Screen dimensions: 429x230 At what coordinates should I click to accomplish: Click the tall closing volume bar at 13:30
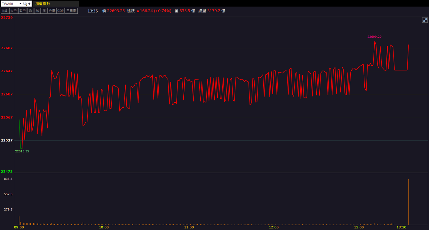409,202
